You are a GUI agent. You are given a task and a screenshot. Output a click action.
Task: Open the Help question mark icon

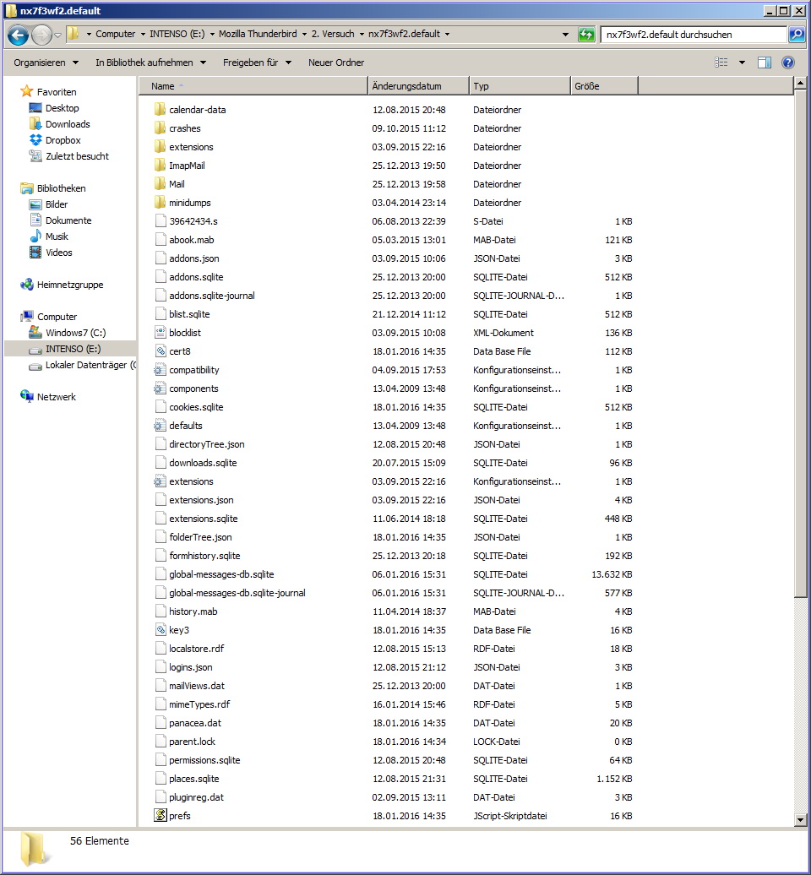coord(787,62)
